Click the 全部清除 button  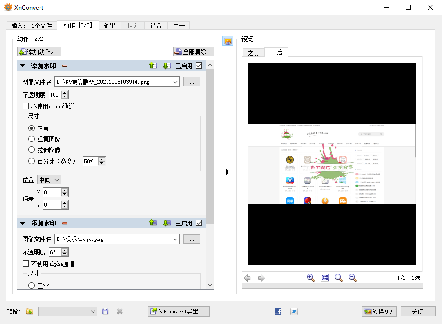(x=193, y=52)
